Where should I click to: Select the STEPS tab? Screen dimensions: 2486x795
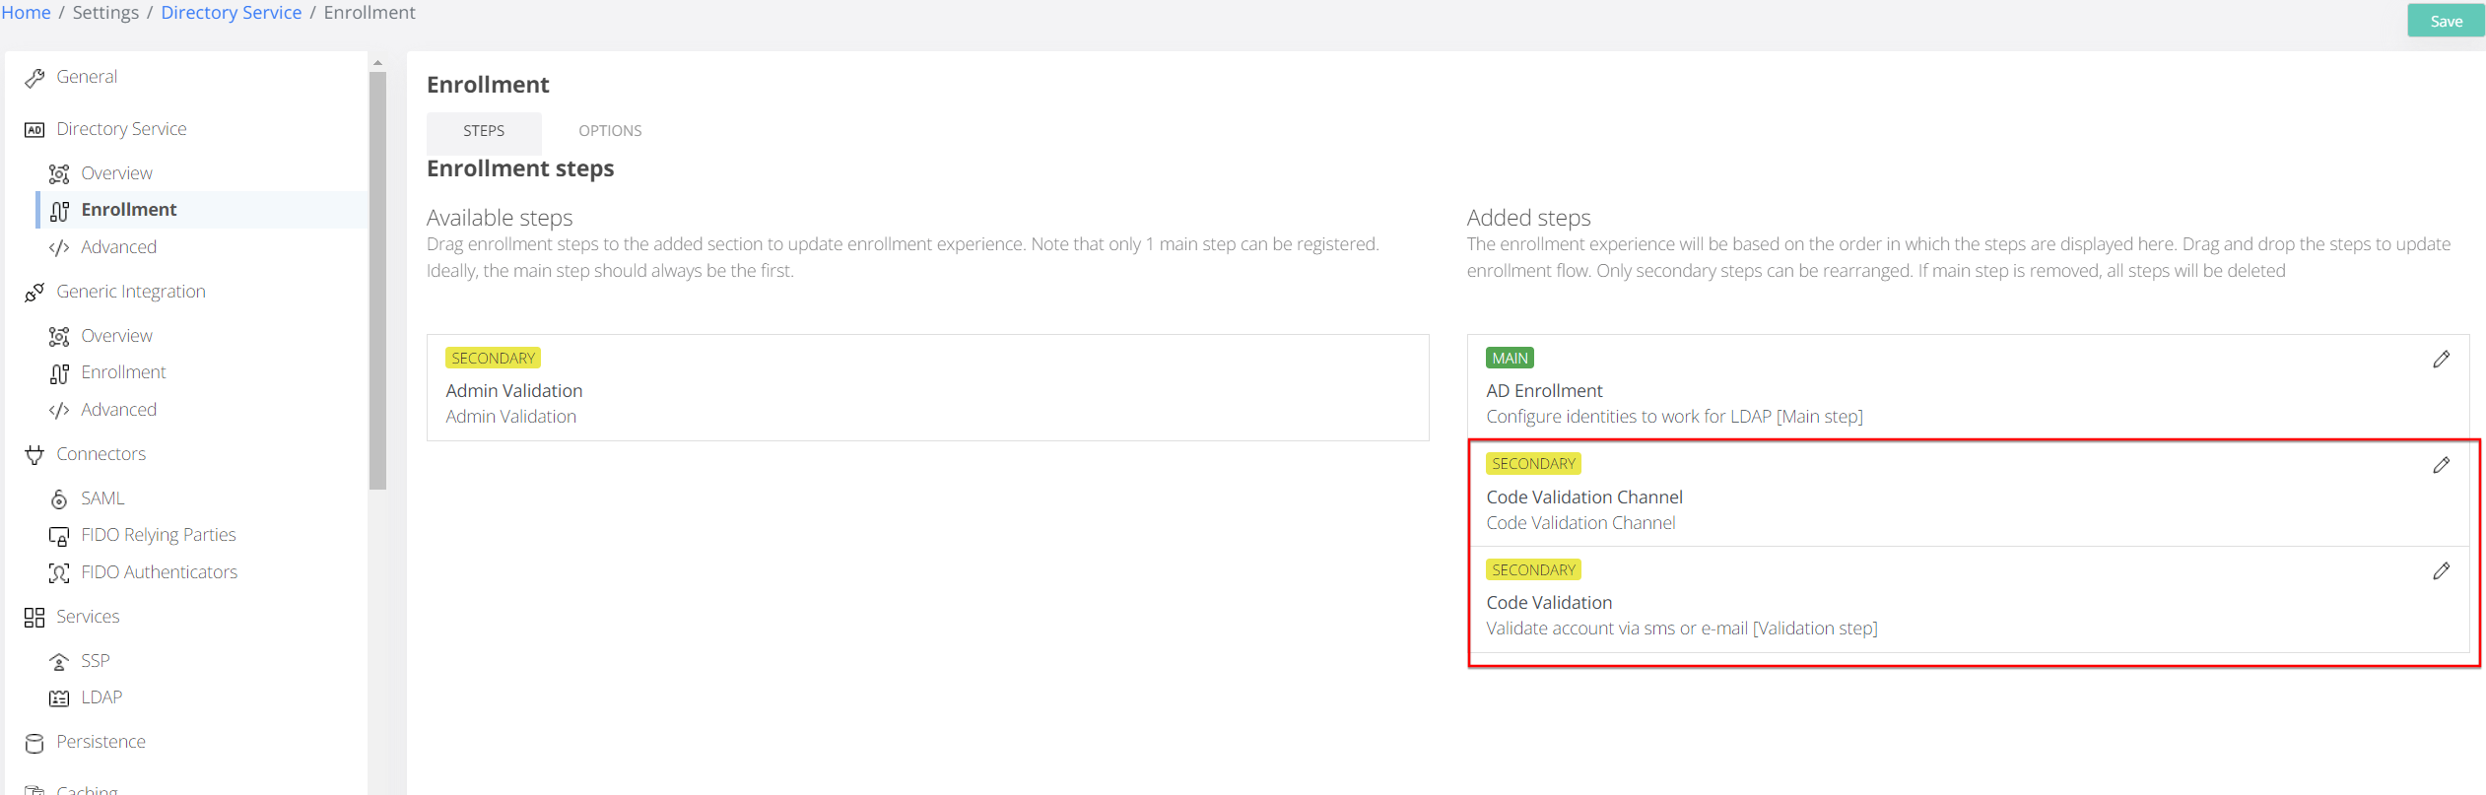[x=484, y=131]
